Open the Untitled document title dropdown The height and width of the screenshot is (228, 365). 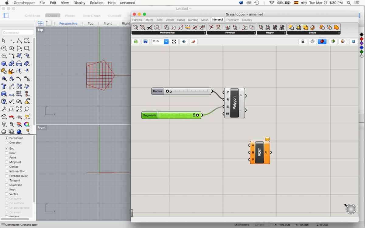[x=184, y=9]
